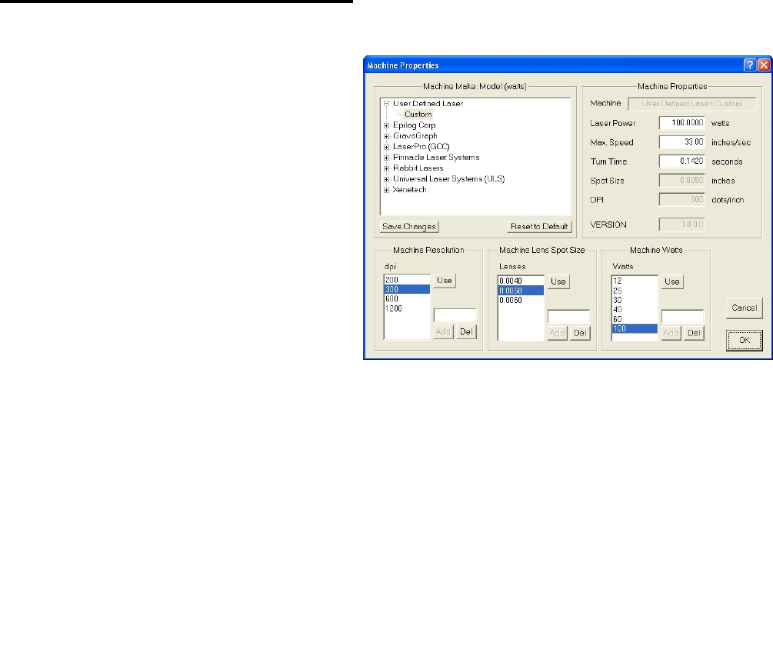Select 25 in the Watts list
The height and width of the screenshot is (649, 773).
tap(635, 291)
